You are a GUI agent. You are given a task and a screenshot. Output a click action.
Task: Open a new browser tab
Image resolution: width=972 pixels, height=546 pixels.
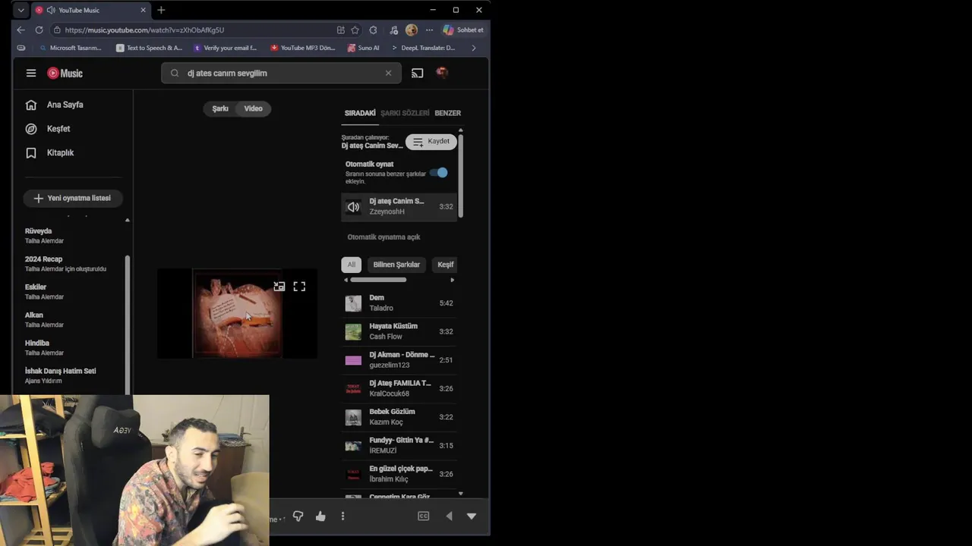pos(161,10)
